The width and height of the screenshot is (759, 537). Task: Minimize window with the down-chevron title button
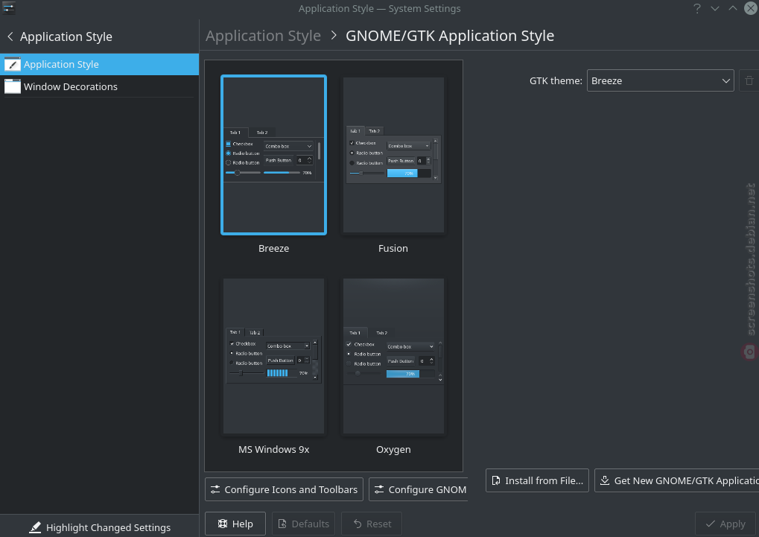click(715, 8)
